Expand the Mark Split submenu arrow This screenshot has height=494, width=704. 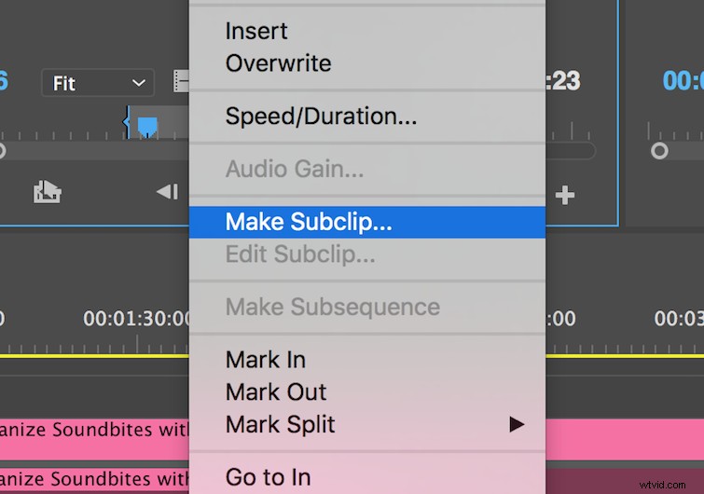(x=517, y=424)
